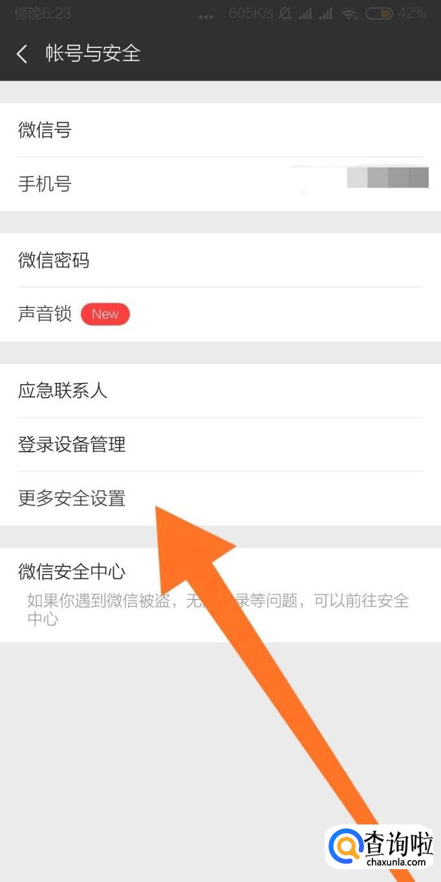Tap the three-dot status bar indicator
441x882 pixels.
[x=207, y=16]
